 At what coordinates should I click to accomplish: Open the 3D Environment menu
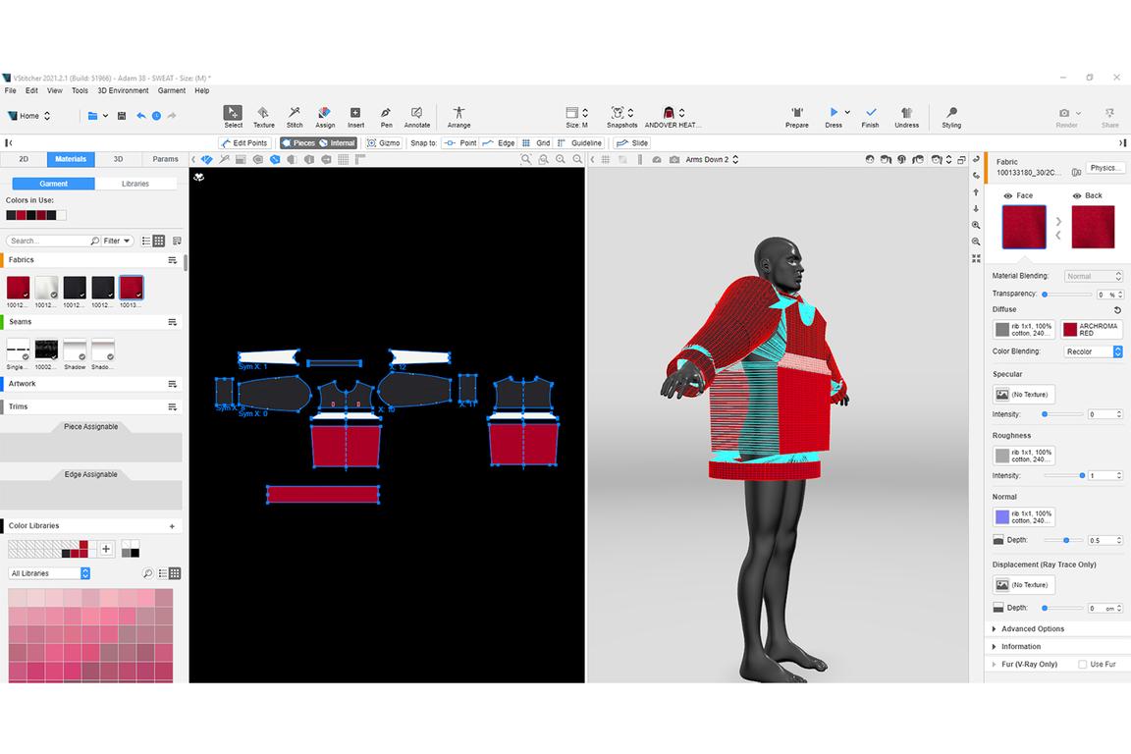click(x=123, y=90)
